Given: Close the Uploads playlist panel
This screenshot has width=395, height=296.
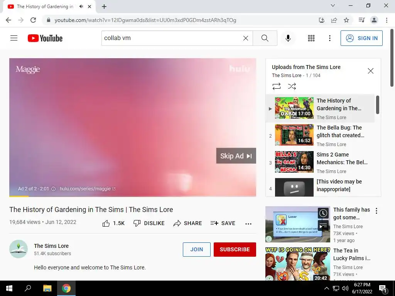Looking at the screenshot, I should tap(371, 71).
